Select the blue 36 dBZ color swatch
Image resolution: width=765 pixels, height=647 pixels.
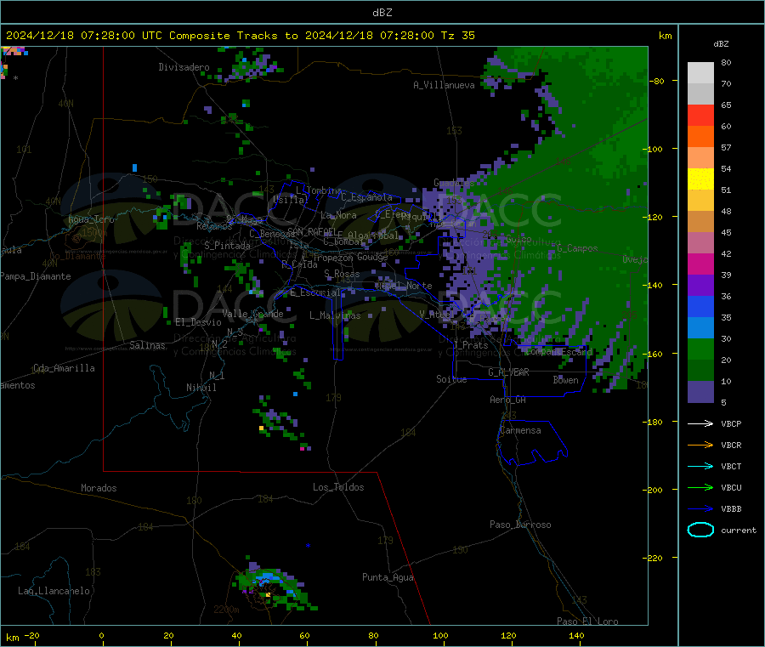[700, 306]
